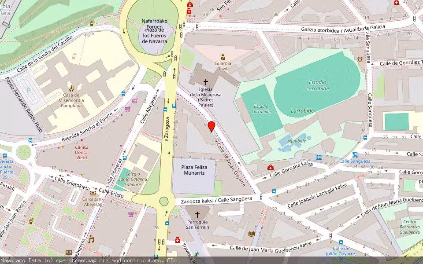Click the CaixaBank money icon

tap(93, 193)
